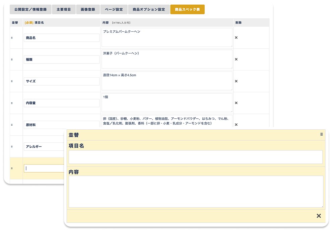
Task: Focus the 内容 textarea in yellow popup
Action: [196, 192]
